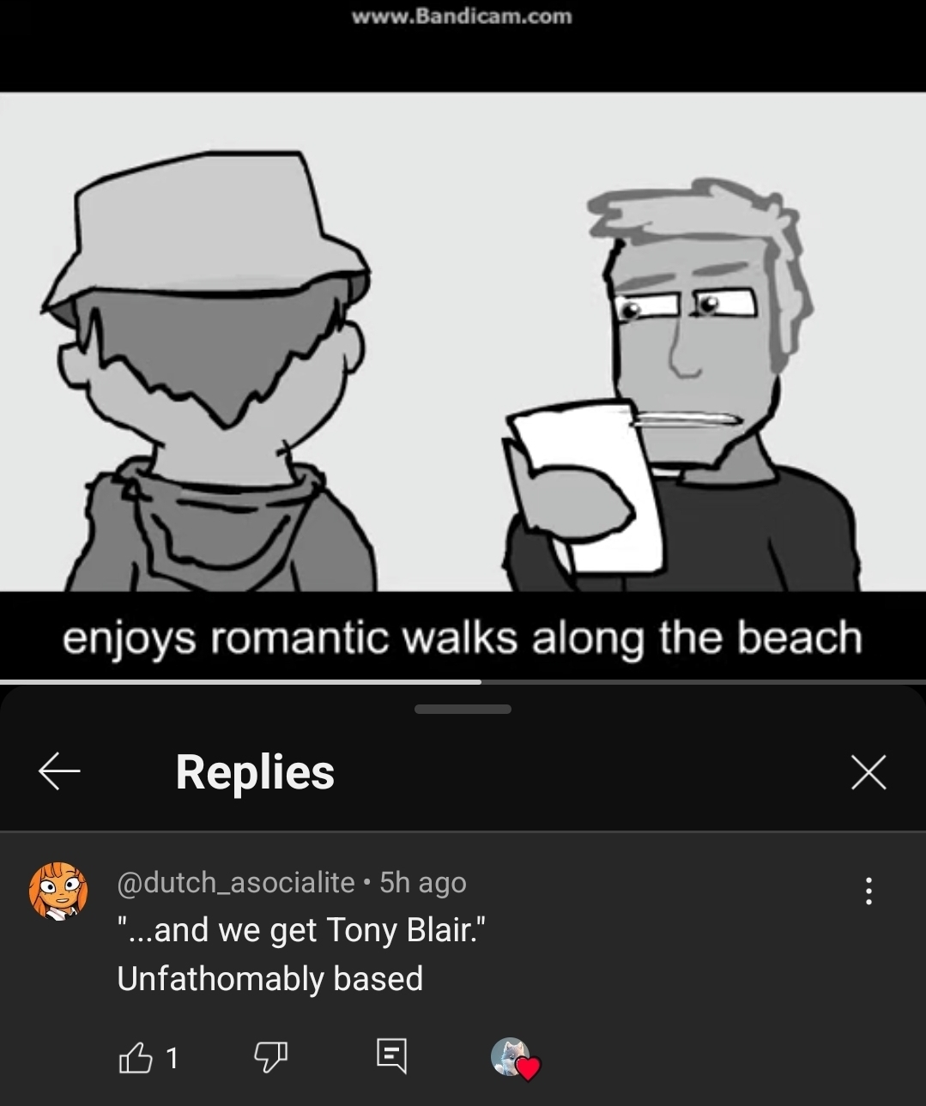Open the @dutch_asocialite channel link
Screen dimensions: 926x1106
(236, 882)
